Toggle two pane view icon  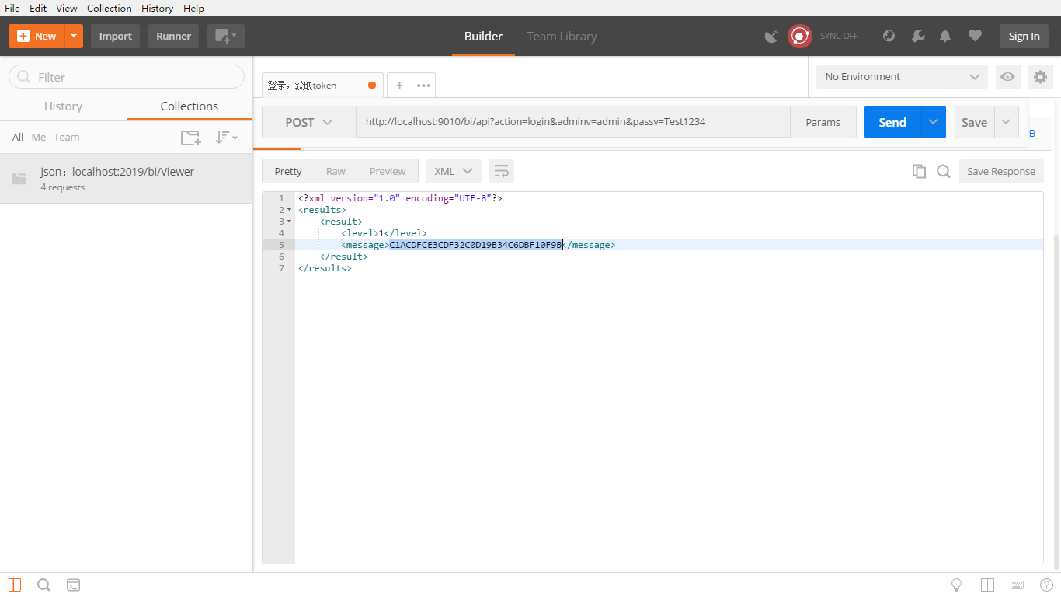point(988,585)
